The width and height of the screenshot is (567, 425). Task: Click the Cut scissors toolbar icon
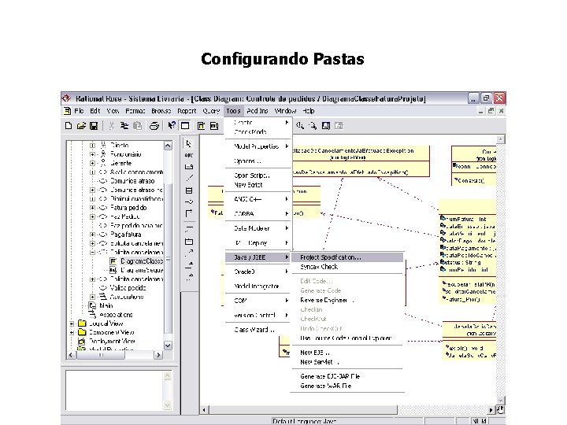coord(112,126)
